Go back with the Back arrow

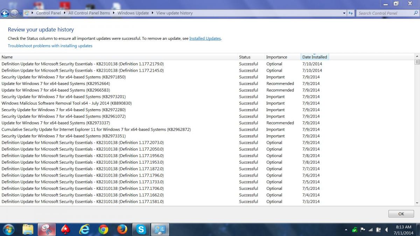(x=5, y=13)
